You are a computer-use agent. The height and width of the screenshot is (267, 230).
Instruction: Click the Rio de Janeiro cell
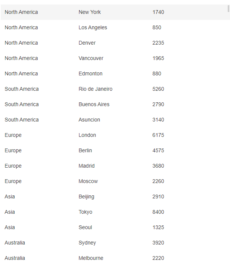point(95,89)
